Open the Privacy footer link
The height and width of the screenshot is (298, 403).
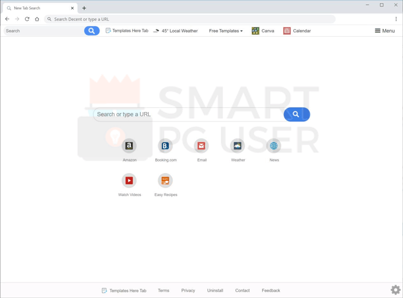[x=188, y=290]
